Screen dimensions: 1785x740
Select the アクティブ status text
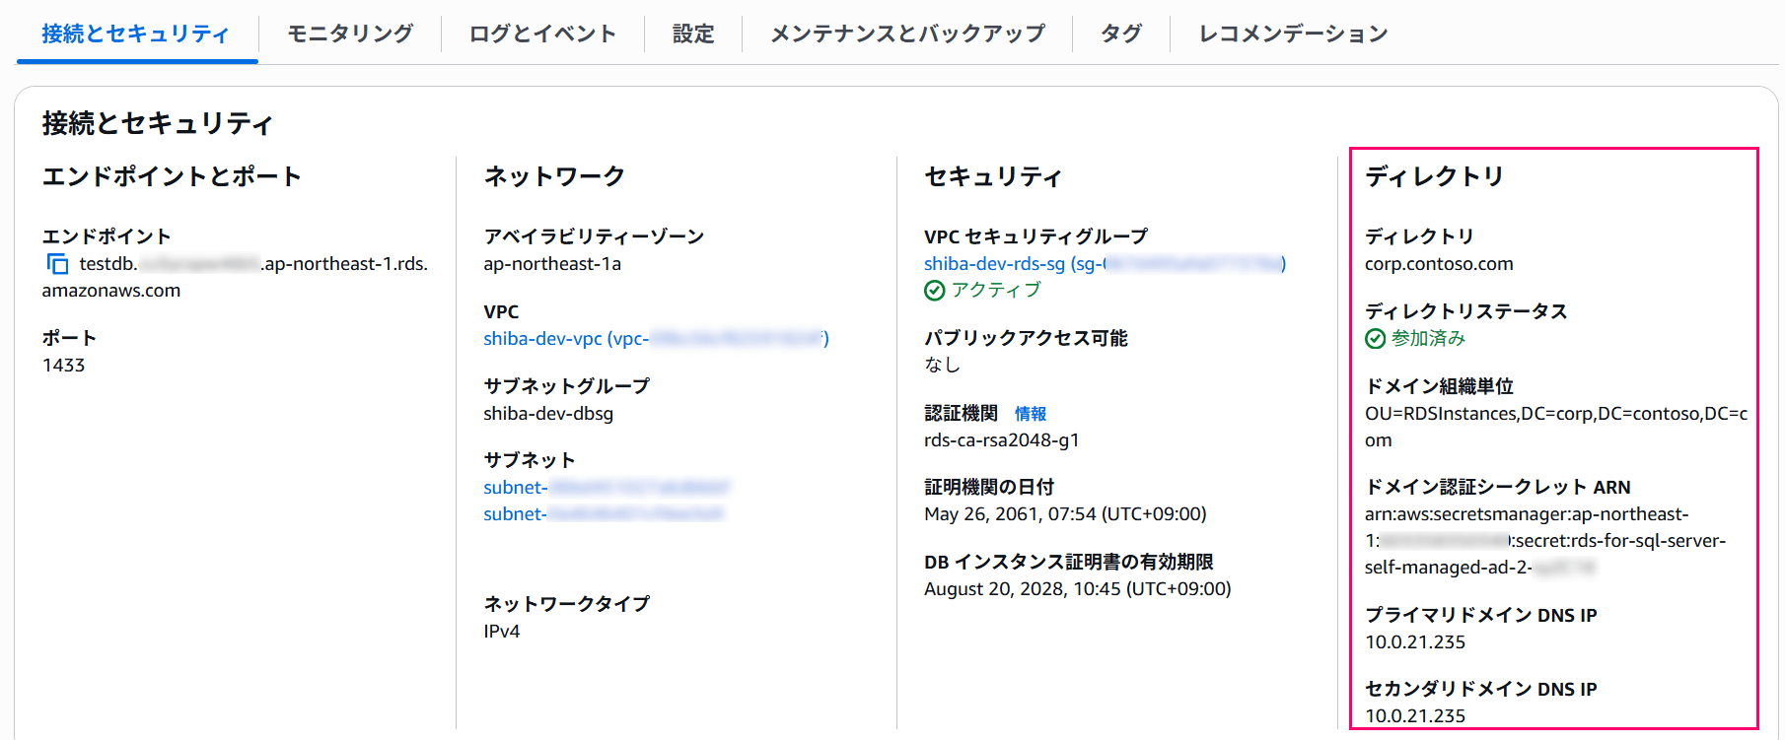tap(996, 291)
